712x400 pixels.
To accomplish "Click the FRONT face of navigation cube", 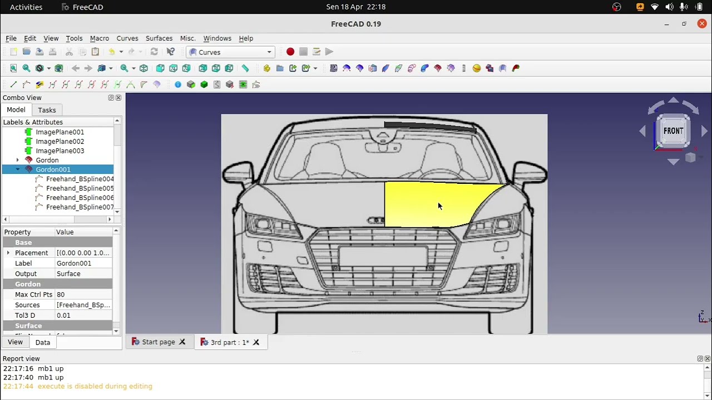I will point(673,131).
